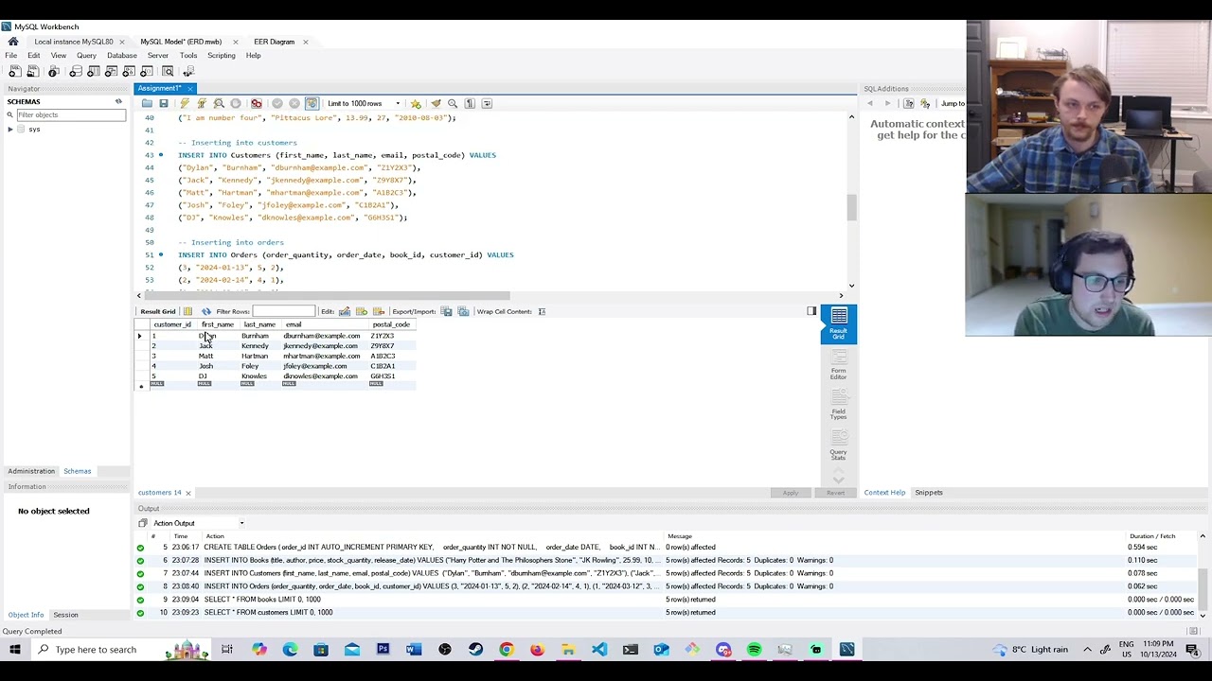Open the Query menu
Viewport: 1212px width, 681px height.
[86, 56]
